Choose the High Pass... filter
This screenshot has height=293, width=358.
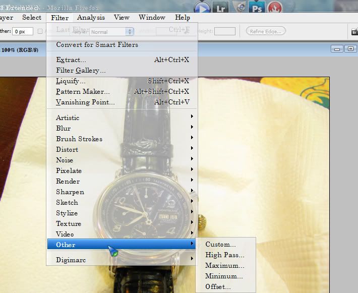[225, 255]
